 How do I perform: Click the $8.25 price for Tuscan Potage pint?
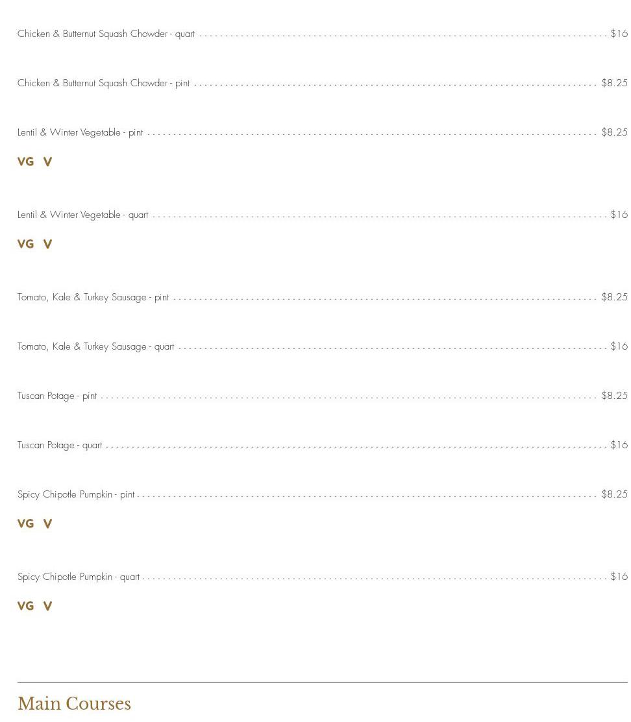(614, 396)
